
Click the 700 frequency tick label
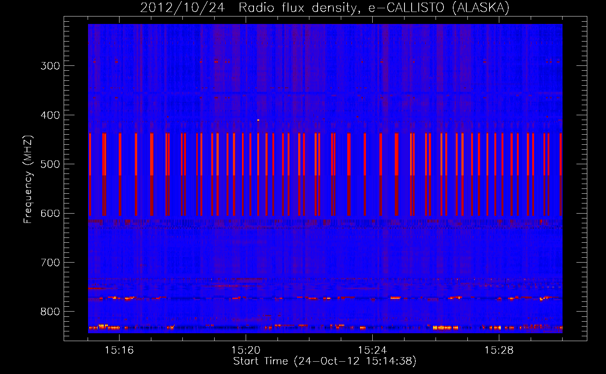50,263
